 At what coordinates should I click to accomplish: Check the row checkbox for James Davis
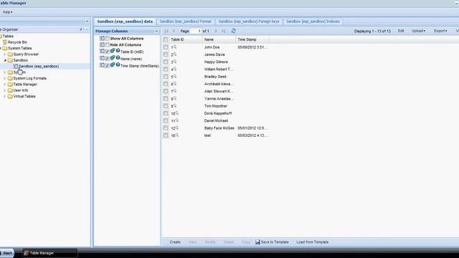pyautogui.click(x=166, y=54)
